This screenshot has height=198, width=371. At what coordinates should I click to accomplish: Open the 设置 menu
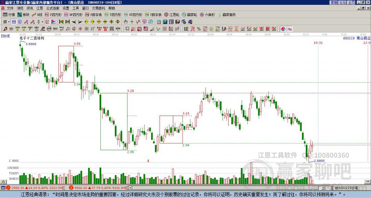click(x=66, y=8)
